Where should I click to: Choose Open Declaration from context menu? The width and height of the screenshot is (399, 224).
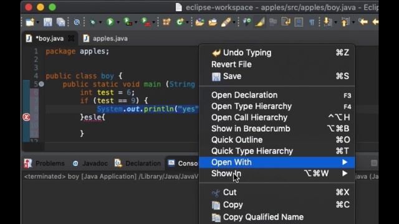[277, 95]
